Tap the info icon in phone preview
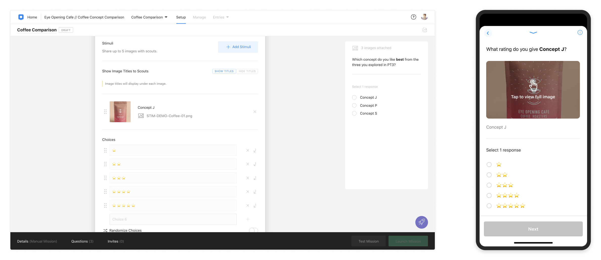The image size is (601, 260). (x=580, y=32)
